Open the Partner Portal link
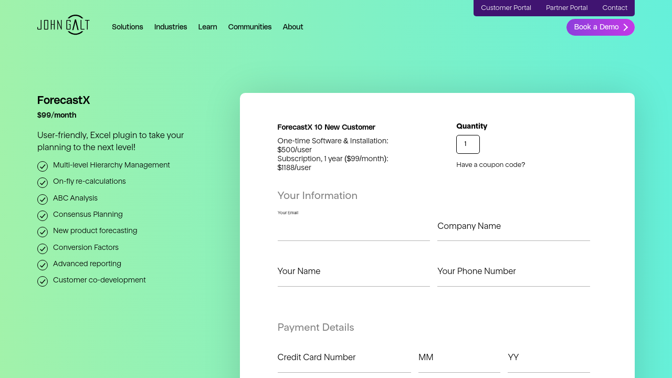The height and width of the screenshot is (378, 672). (x=566, y=8)
